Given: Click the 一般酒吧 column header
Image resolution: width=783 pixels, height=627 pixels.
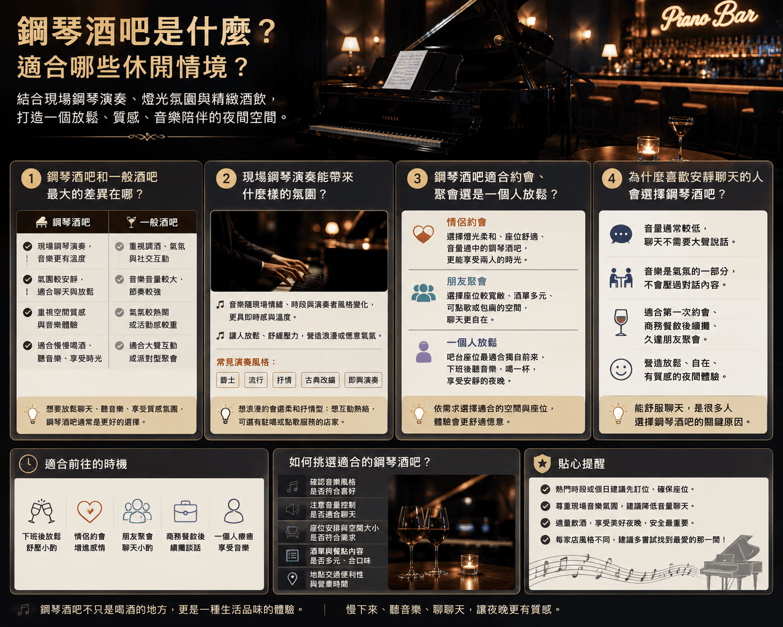Looking at the screenshot, I should pyautogui.click(x=152, y=222).
